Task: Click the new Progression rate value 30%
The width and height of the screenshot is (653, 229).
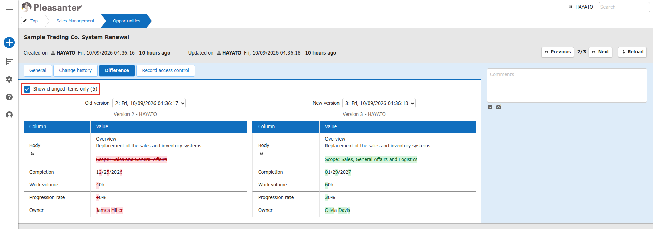Action: click(x=330, y=197)
